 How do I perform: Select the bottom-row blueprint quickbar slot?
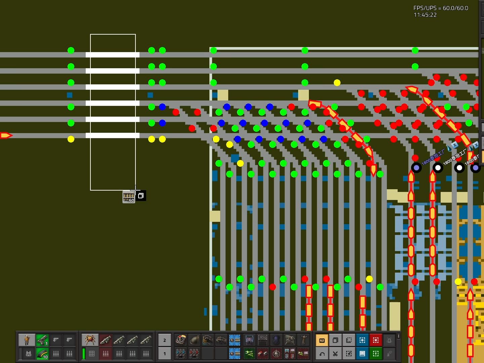[x=235, y=354]
